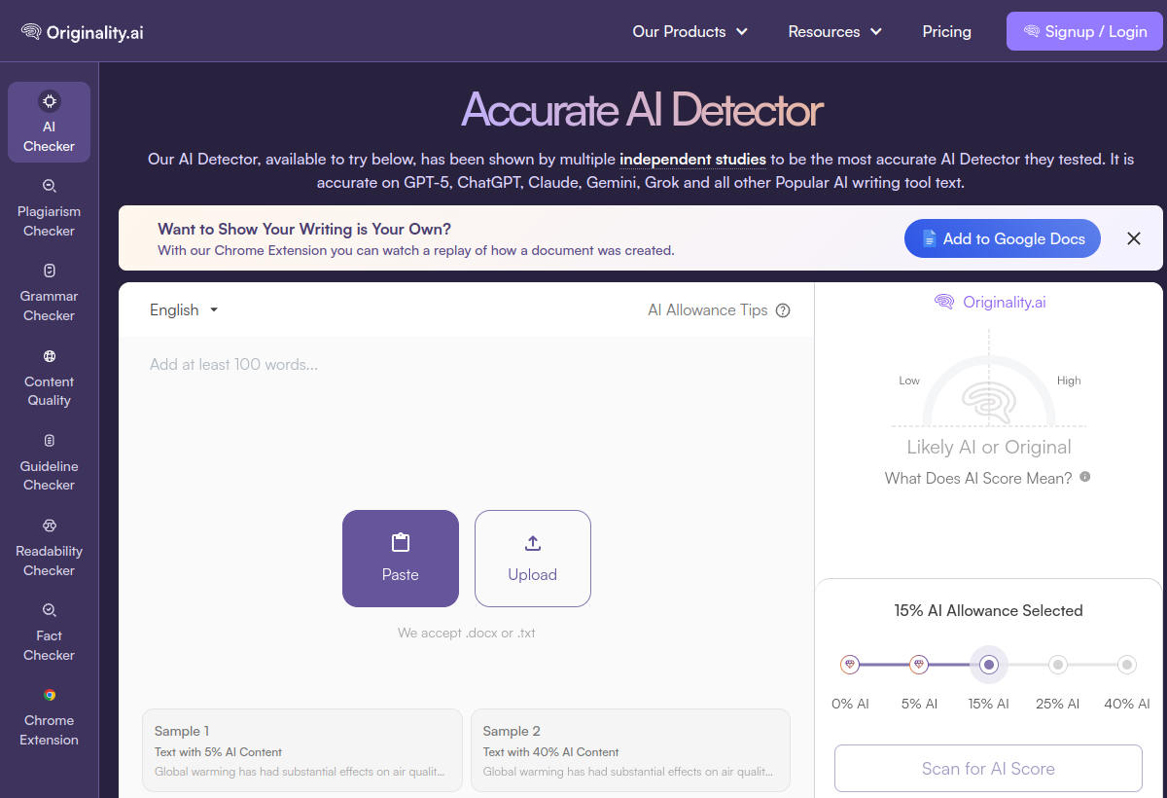The height and width of the screenshot is (798, 1167).
Task: Dismiss the Google Docs promo banner
Action: pyautogui.click(x=1134, y=238)
